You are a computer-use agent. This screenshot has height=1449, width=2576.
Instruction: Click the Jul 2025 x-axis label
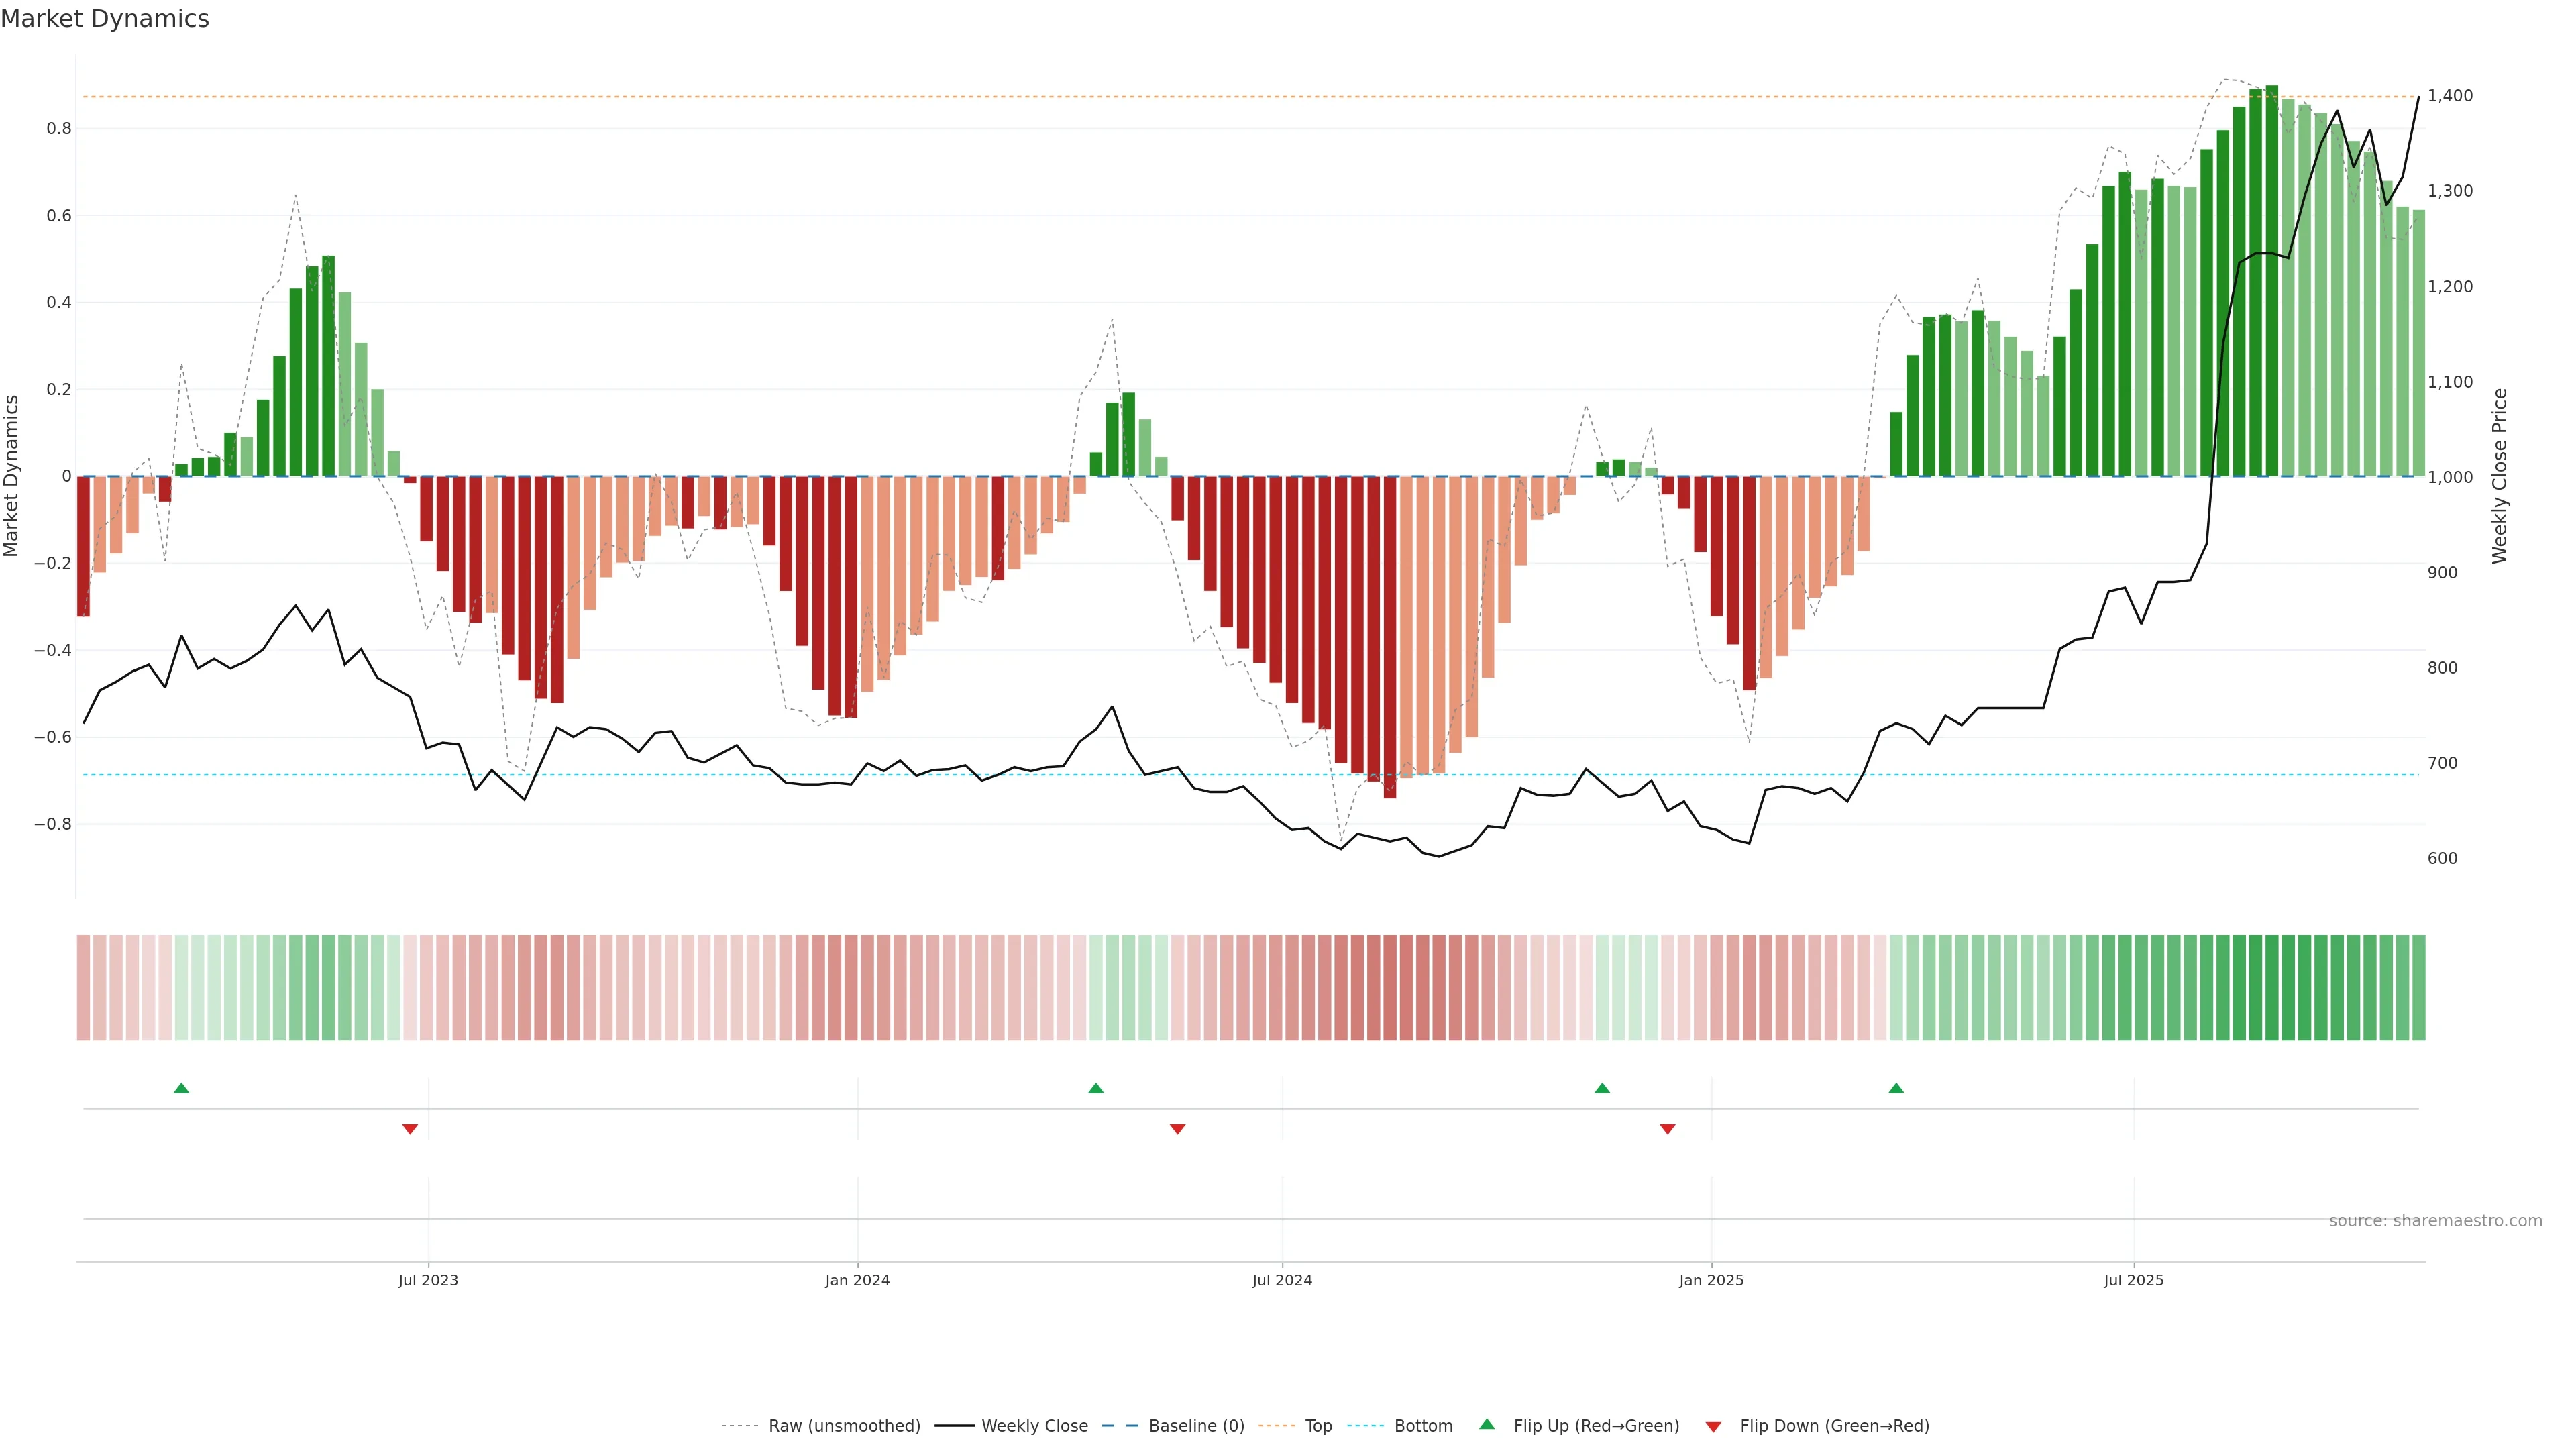pos(2133,1280)
